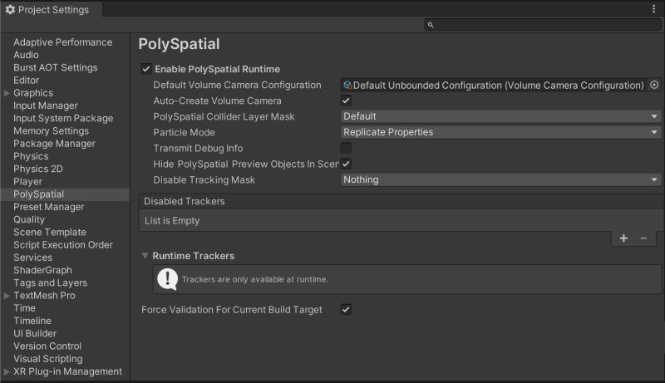The image size is (665, 383).
Task: Open Editor settings
Action: [x=26, y=81]
